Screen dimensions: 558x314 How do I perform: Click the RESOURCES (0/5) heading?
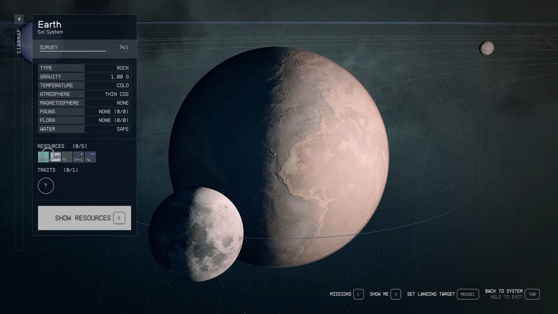(x=62, y=146)
